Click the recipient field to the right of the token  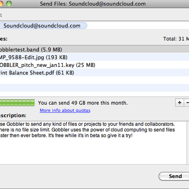pyautogui.click(x=138, y=25)
